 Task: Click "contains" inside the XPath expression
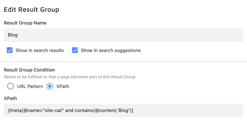click(84, 110)
